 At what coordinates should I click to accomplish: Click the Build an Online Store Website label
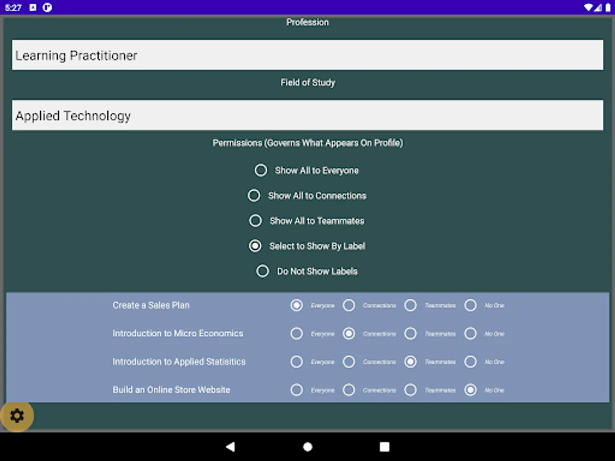(x=171, y=390)
